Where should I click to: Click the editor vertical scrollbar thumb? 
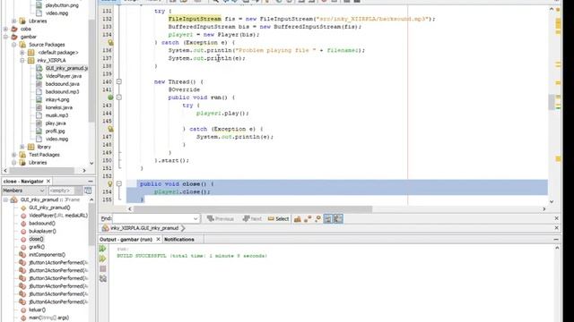coord(552,102)
